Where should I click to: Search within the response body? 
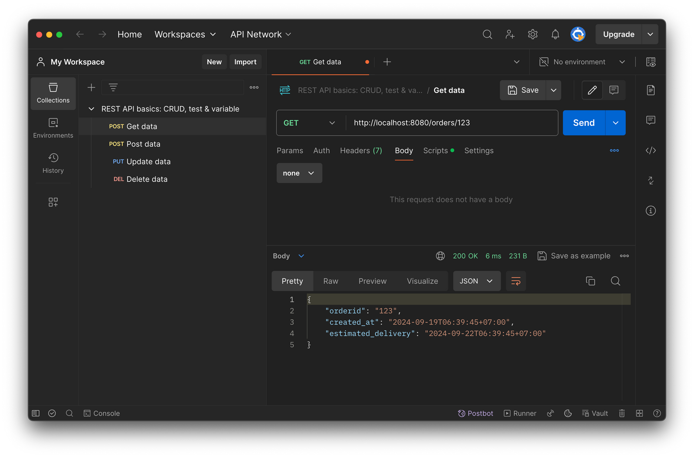(615, 281)
